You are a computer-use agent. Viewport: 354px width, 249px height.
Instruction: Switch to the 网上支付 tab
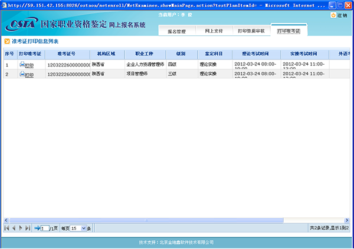tap(214, 31)
